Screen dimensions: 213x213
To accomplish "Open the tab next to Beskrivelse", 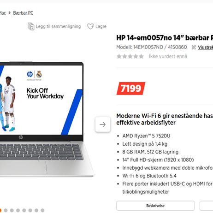I will (x=207, y=206).
